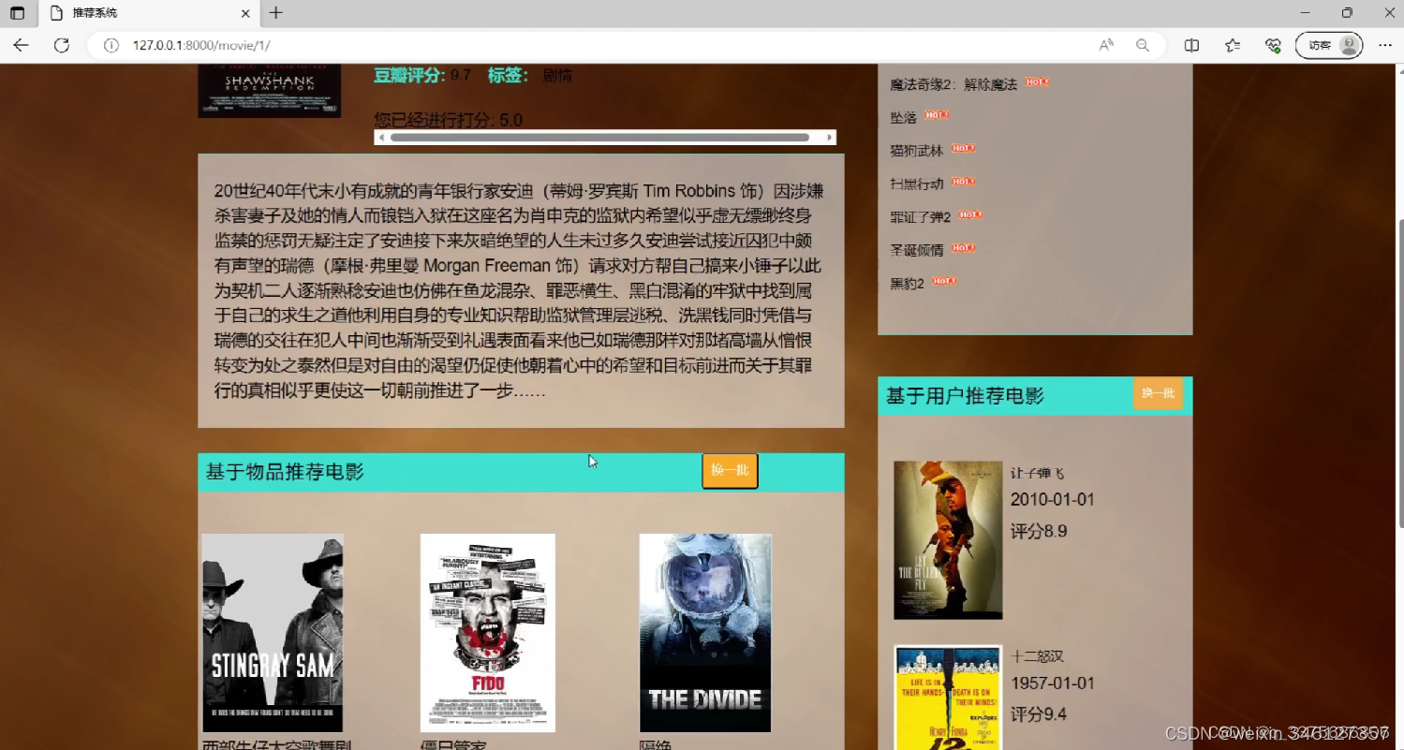Screen dimensions: 1404x750
Task: Open the Browser Essentials heart icon
Action: [x=1273, y=44]
